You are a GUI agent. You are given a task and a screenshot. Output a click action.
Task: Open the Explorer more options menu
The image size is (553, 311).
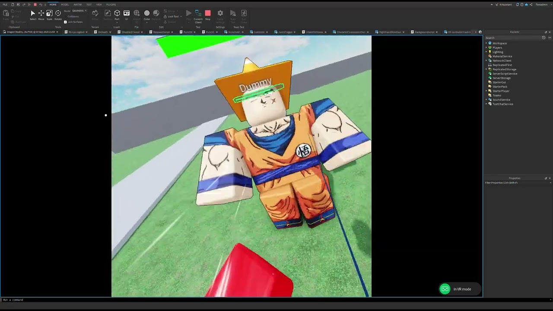[550, 38]
